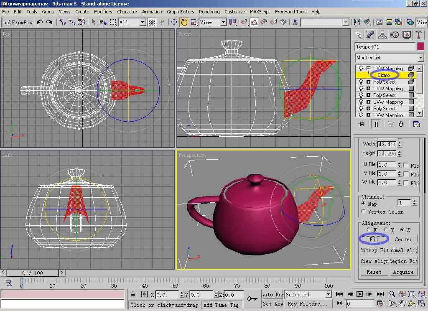
Task: Click the Zoom magnifier viewport tool
Action: coord(392,294)
